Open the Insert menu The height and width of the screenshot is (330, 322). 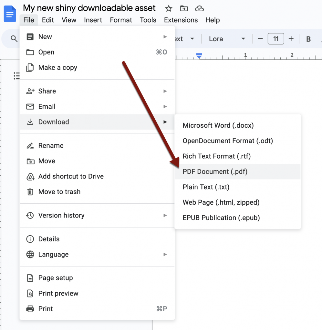click(x=93, y=20)
